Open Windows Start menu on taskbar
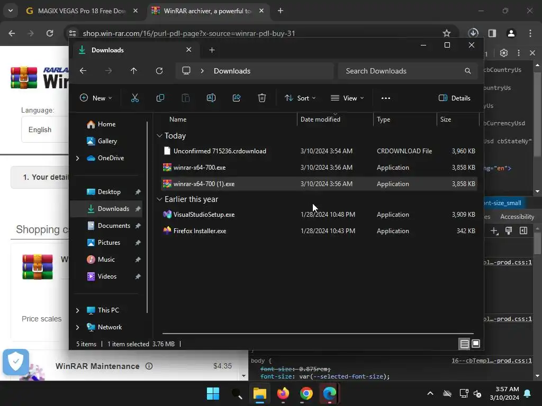542x406 pixels. [x=213, y=393]
